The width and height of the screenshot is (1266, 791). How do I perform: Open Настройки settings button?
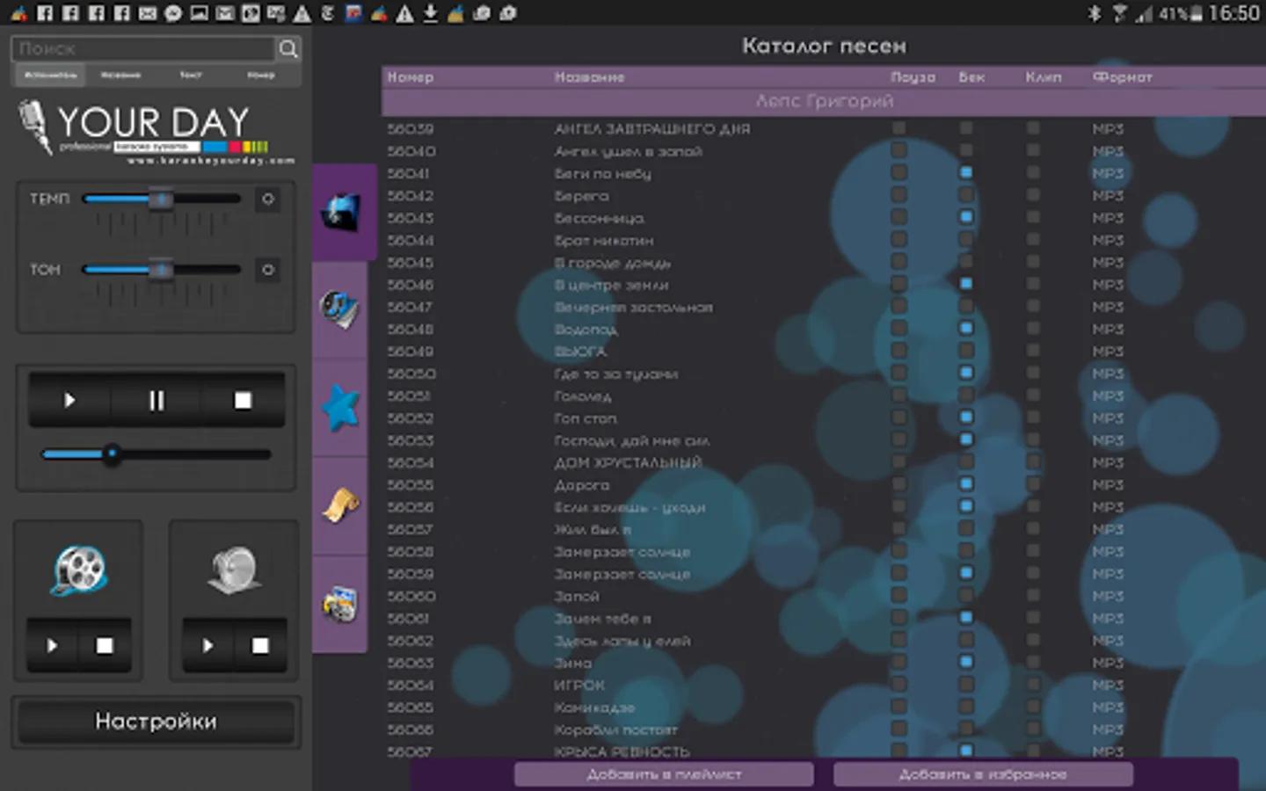156,722
